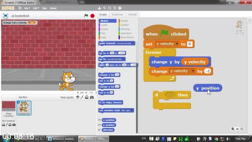This screenshot has height=142, width=252.
Task: Click the if on edge, bounce block
Action: click(x=111, y=103)
